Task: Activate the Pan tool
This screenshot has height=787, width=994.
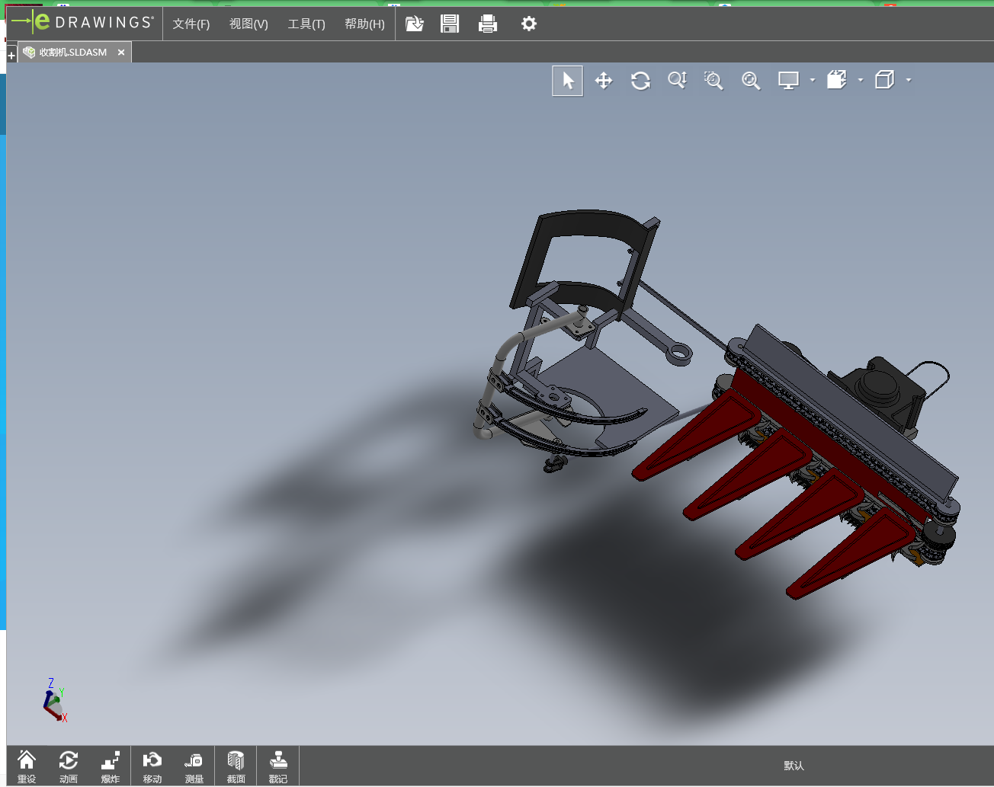Action: 604,81
